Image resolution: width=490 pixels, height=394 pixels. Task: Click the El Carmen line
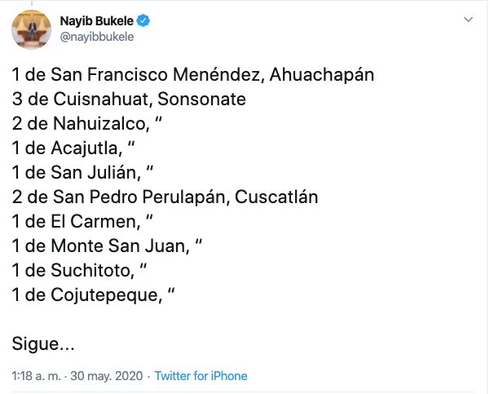(x=82, y=222)
